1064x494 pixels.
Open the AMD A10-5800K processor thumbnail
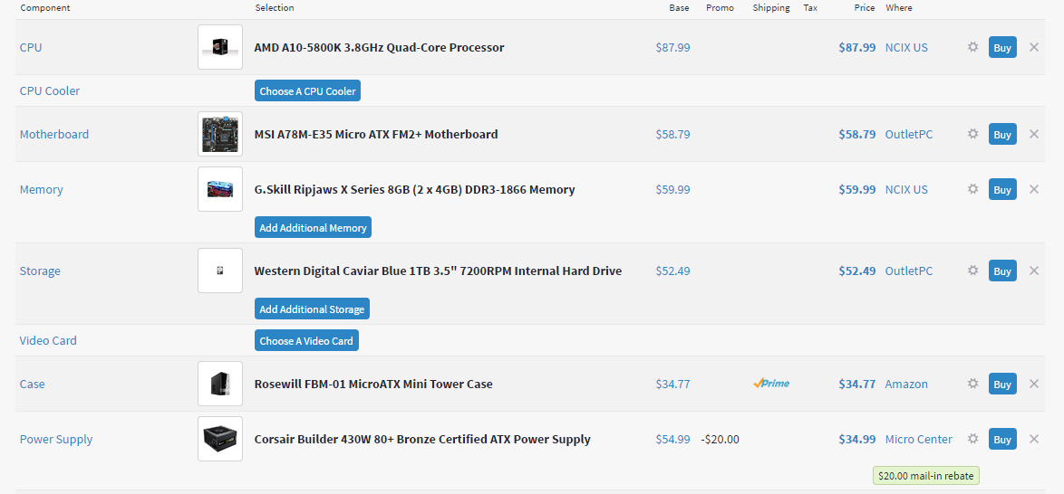point(220,47)
